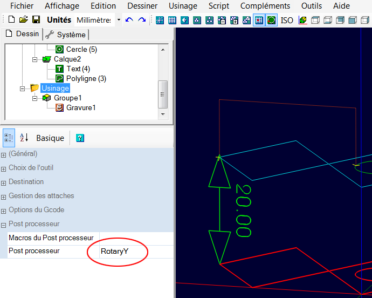Open the Unités dropdown arrow

(119, 20)
